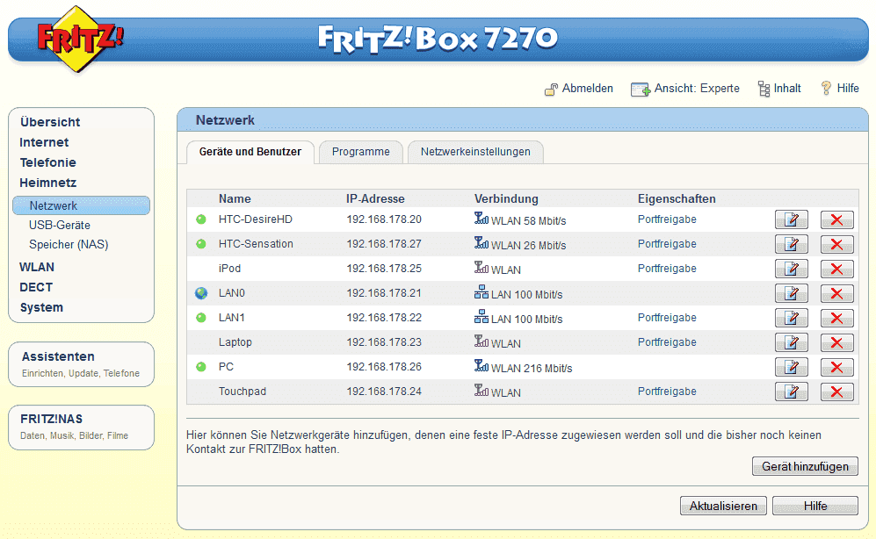Open Portfreigabe for LAN1
The image size is (876, 539).
pyautogui.click(x=667, y=318)
